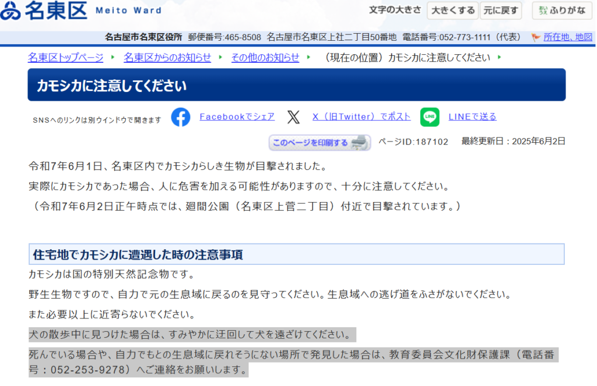Click このページを印刷する button
The image size is (597, 386).
[320, 143]
